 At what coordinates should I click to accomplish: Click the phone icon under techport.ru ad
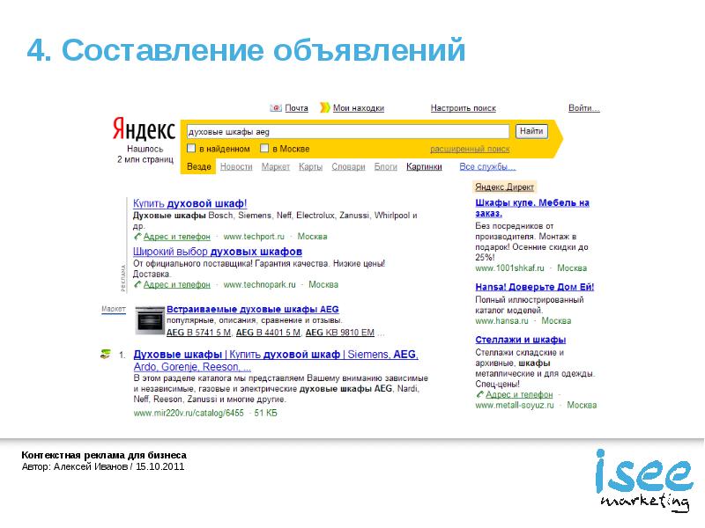137,237
